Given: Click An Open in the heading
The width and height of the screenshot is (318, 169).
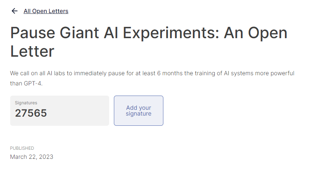Looking at the screenshot, I should pos(255,33).
